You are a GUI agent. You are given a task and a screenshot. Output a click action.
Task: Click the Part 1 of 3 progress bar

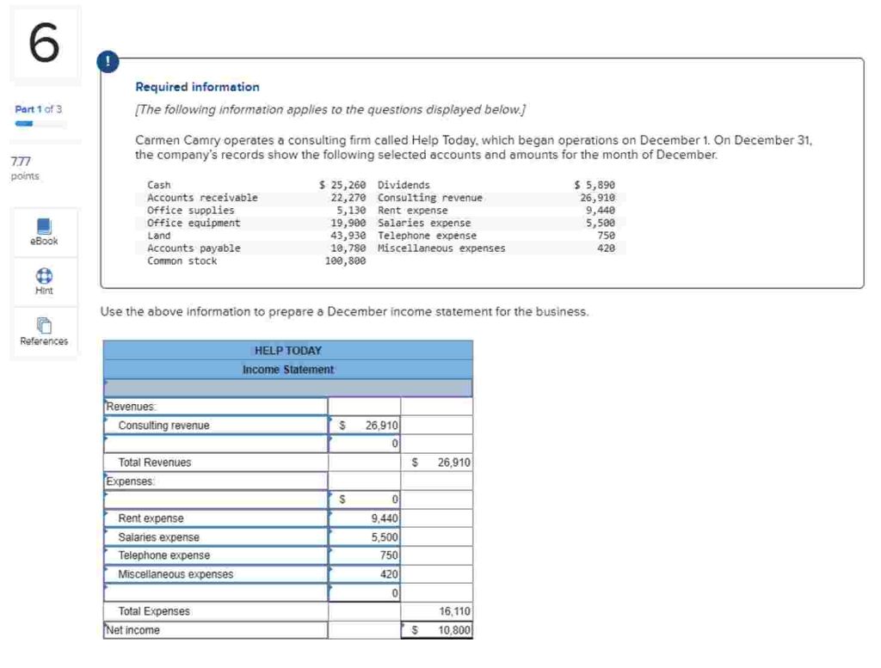40,124
